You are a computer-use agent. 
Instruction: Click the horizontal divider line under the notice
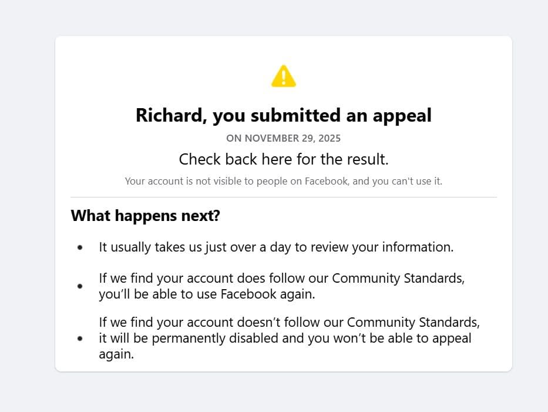click(x=284, y=197)
